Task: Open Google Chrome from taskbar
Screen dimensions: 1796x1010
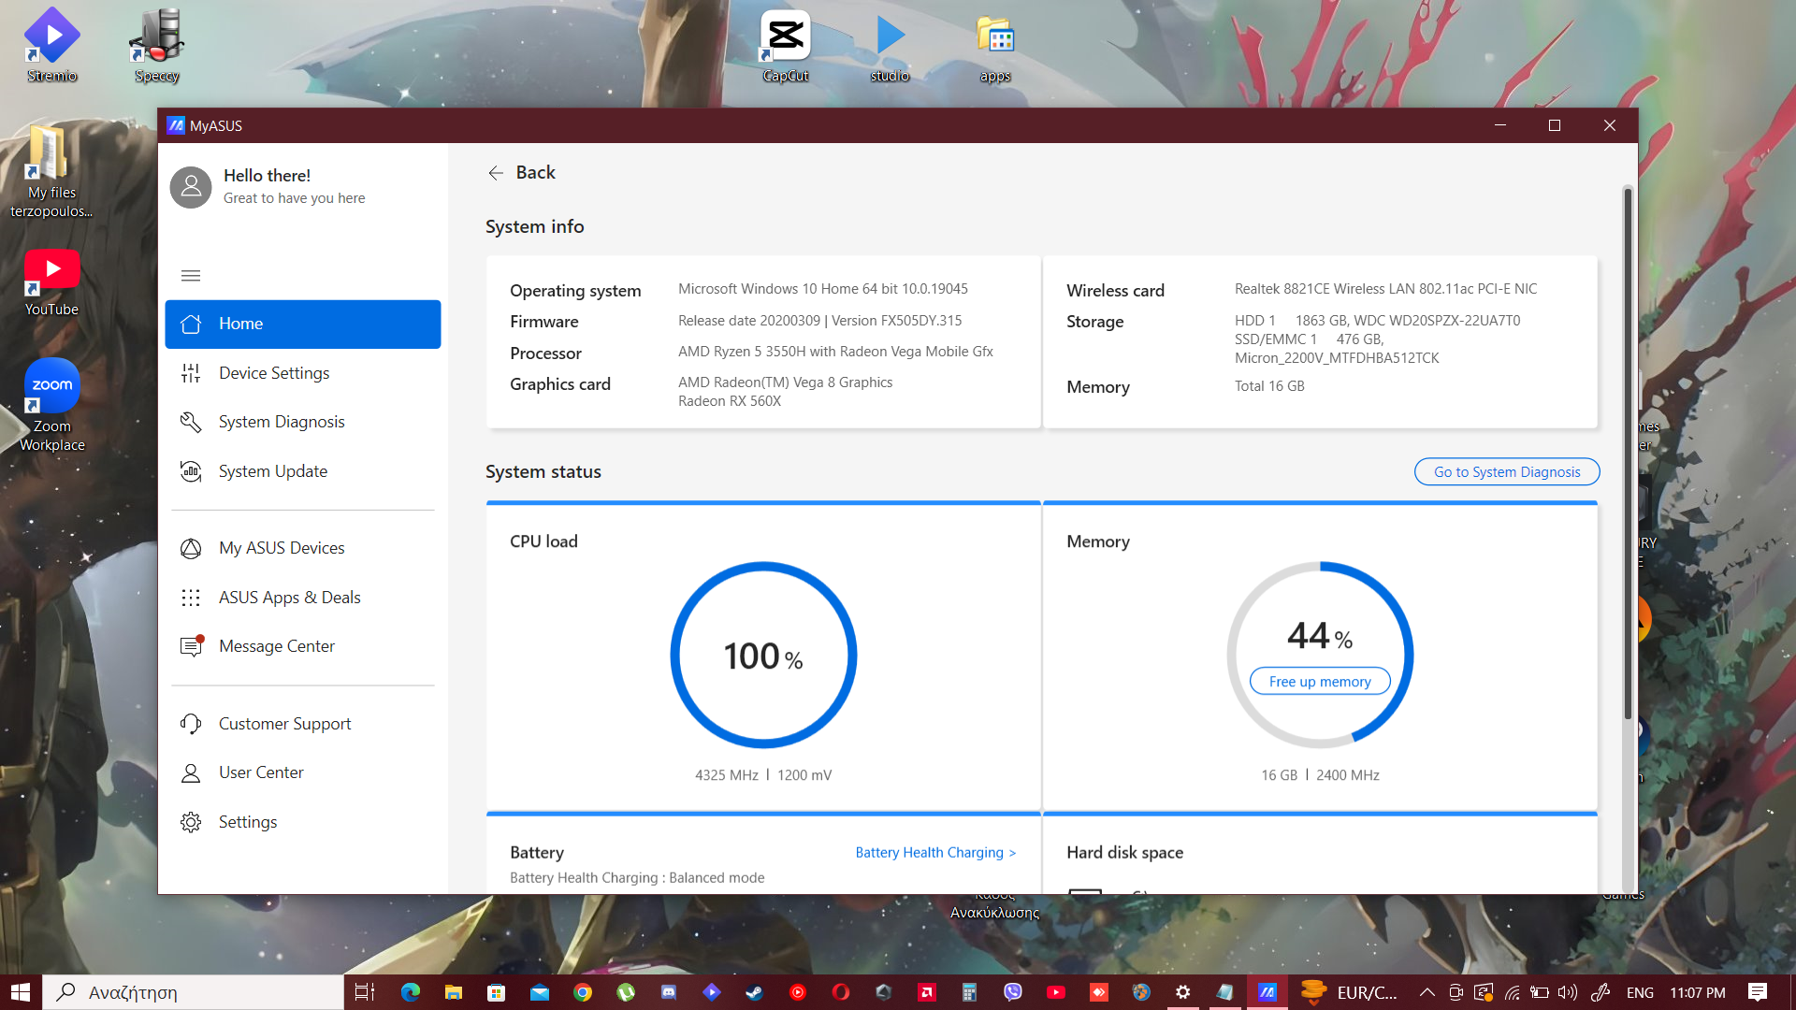Action: [x=583, y=992]
